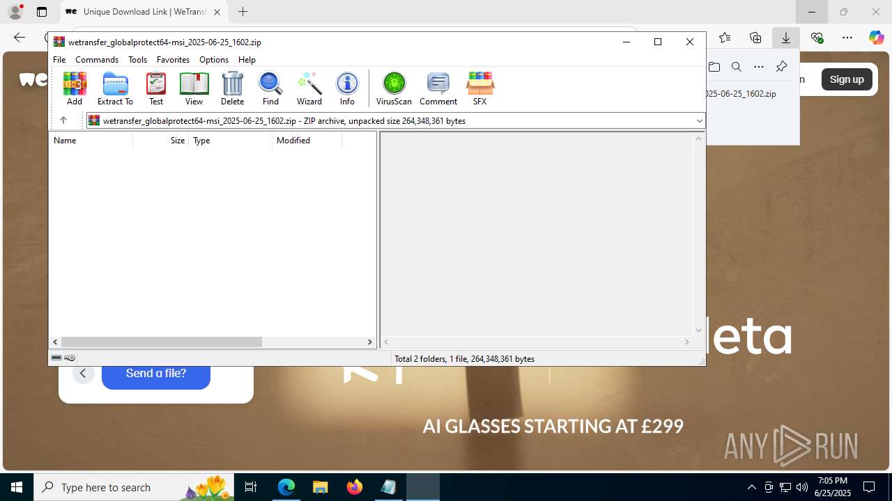Sort file list by Type column

point(231,141)
